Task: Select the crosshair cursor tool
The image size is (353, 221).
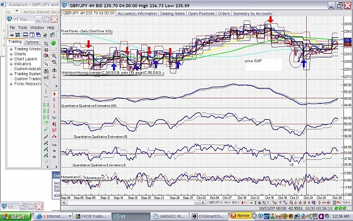Action: pos(54,70)
